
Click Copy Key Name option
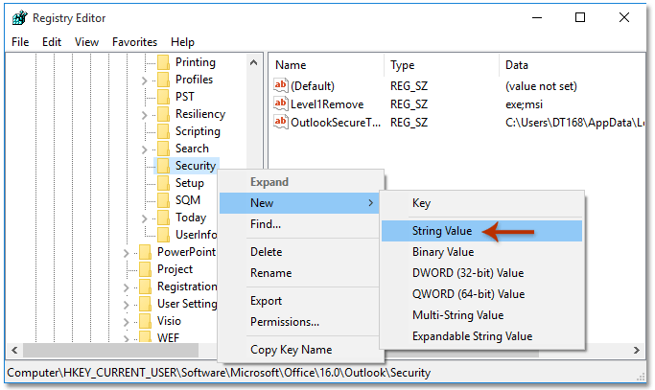click(x=291, y=350)
